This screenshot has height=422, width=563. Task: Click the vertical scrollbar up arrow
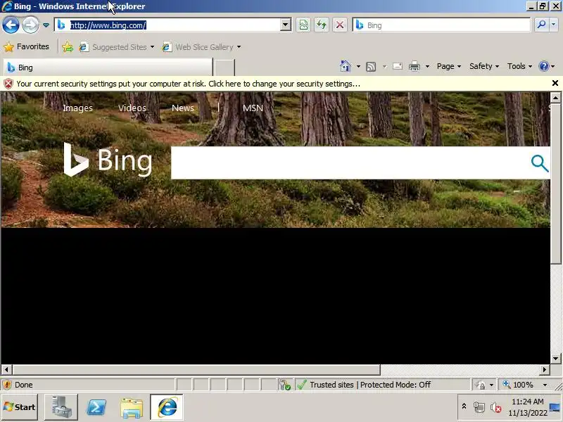555,98
